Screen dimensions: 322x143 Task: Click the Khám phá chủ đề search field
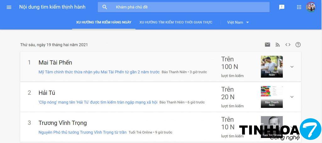tap(189, 7)
